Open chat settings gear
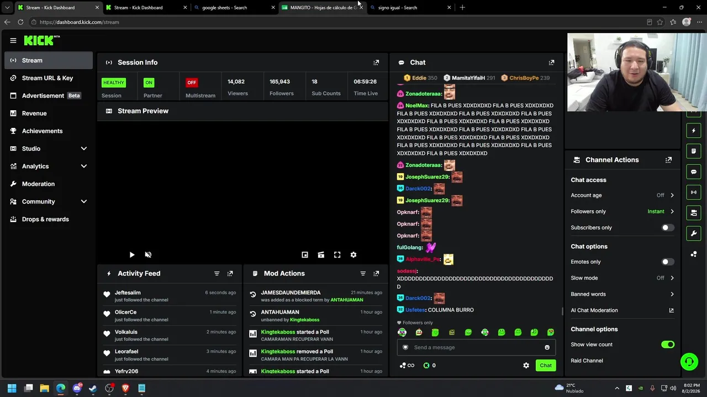Image resolution: width=707 pixels, height=397 pixels. tap(526, 366)
